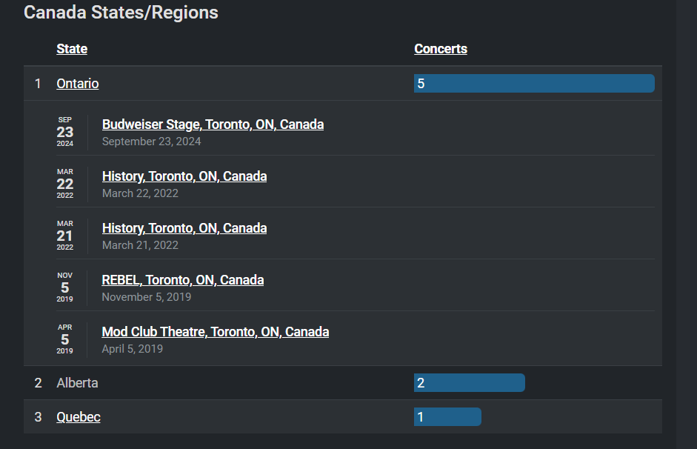The width and height of the screenshot is (697, 449).
Task: Click Alberta's concert count bar showing 2
Action: pos(469,382)
